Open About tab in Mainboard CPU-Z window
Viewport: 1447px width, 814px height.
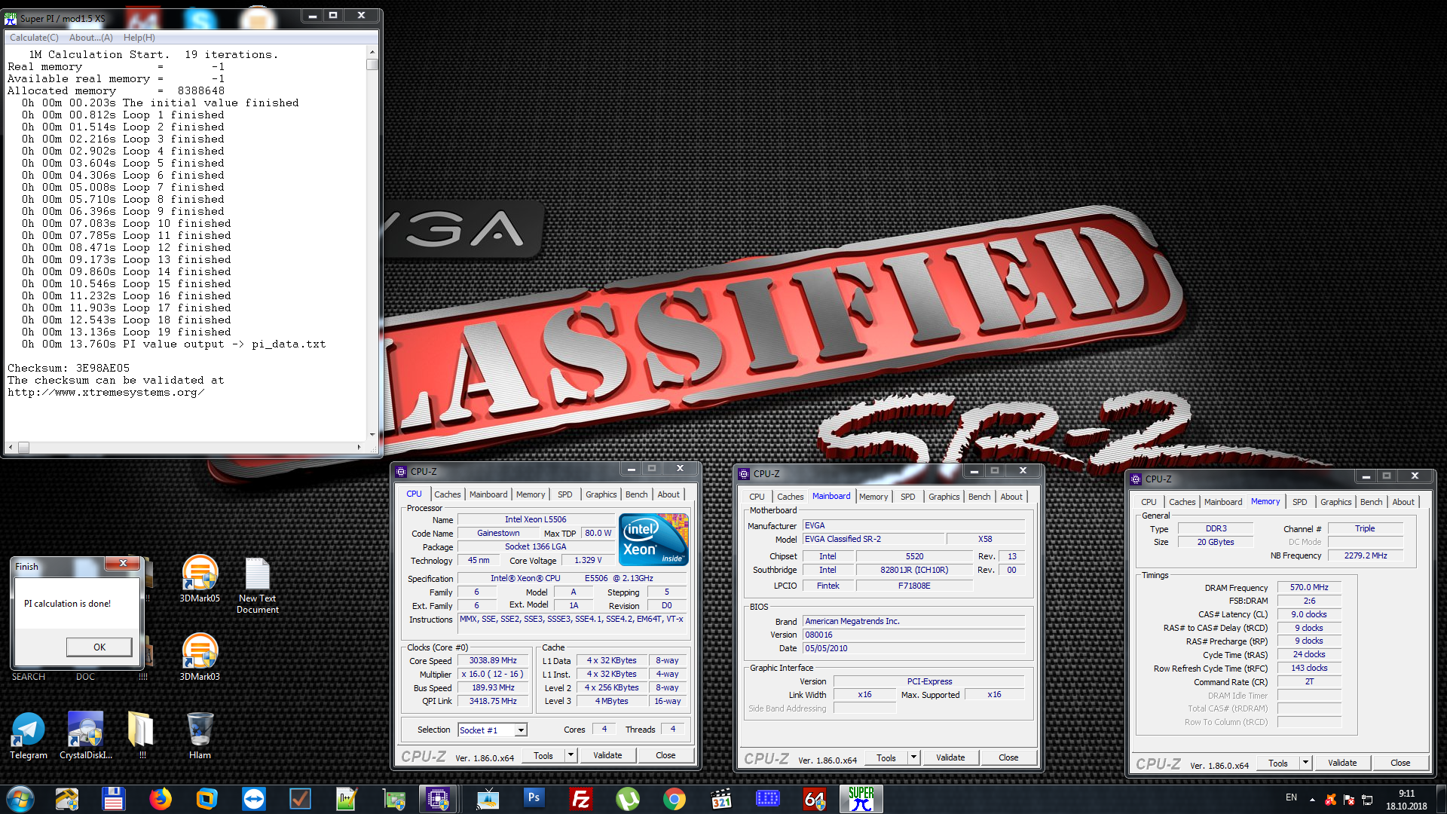tap(1011, 497)
